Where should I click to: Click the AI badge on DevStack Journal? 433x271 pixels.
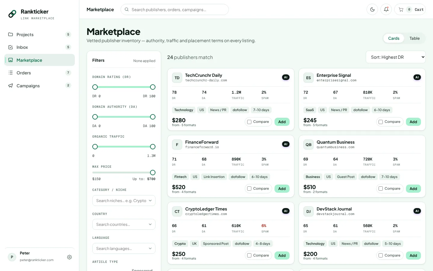pyautogui.click(x=417, y=211)
